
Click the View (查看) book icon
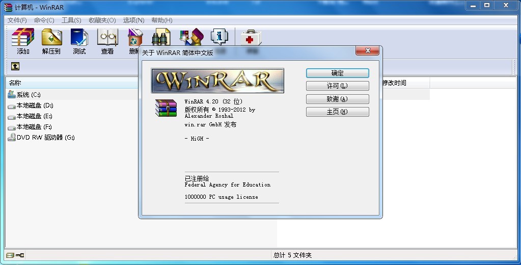pyautogui.click(x=107, y=38)
